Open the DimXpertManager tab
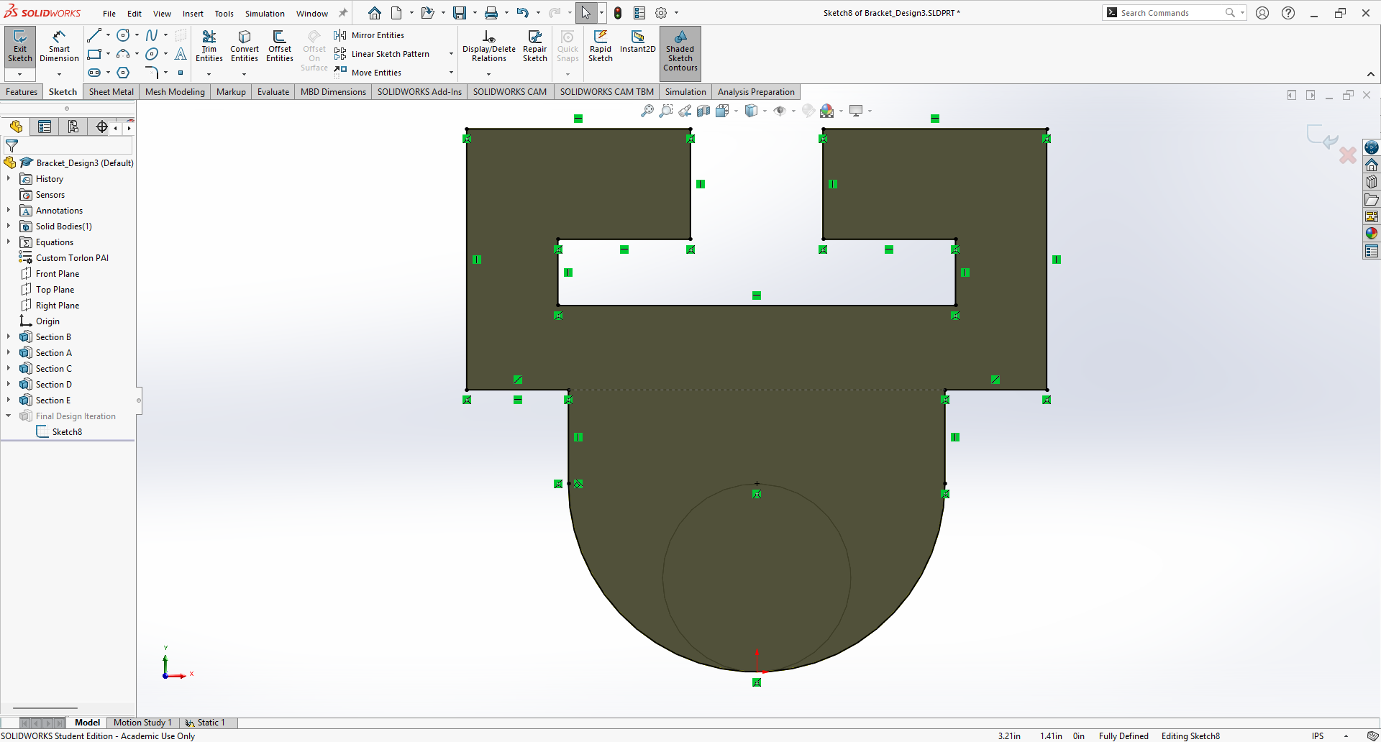The height and width of the screenshot is (742, 1381). 102,127
